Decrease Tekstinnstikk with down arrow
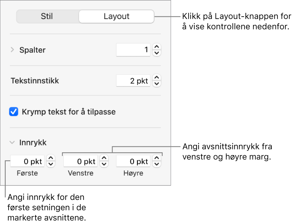This screenshot has height=224, width=295. point(157,84)
